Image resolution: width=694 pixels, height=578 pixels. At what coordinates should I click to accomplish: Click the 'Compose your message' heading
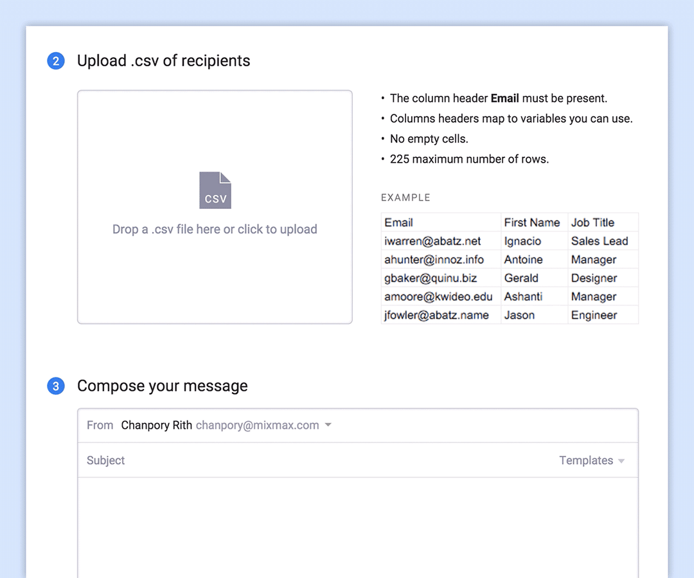[x=162, y=386]
